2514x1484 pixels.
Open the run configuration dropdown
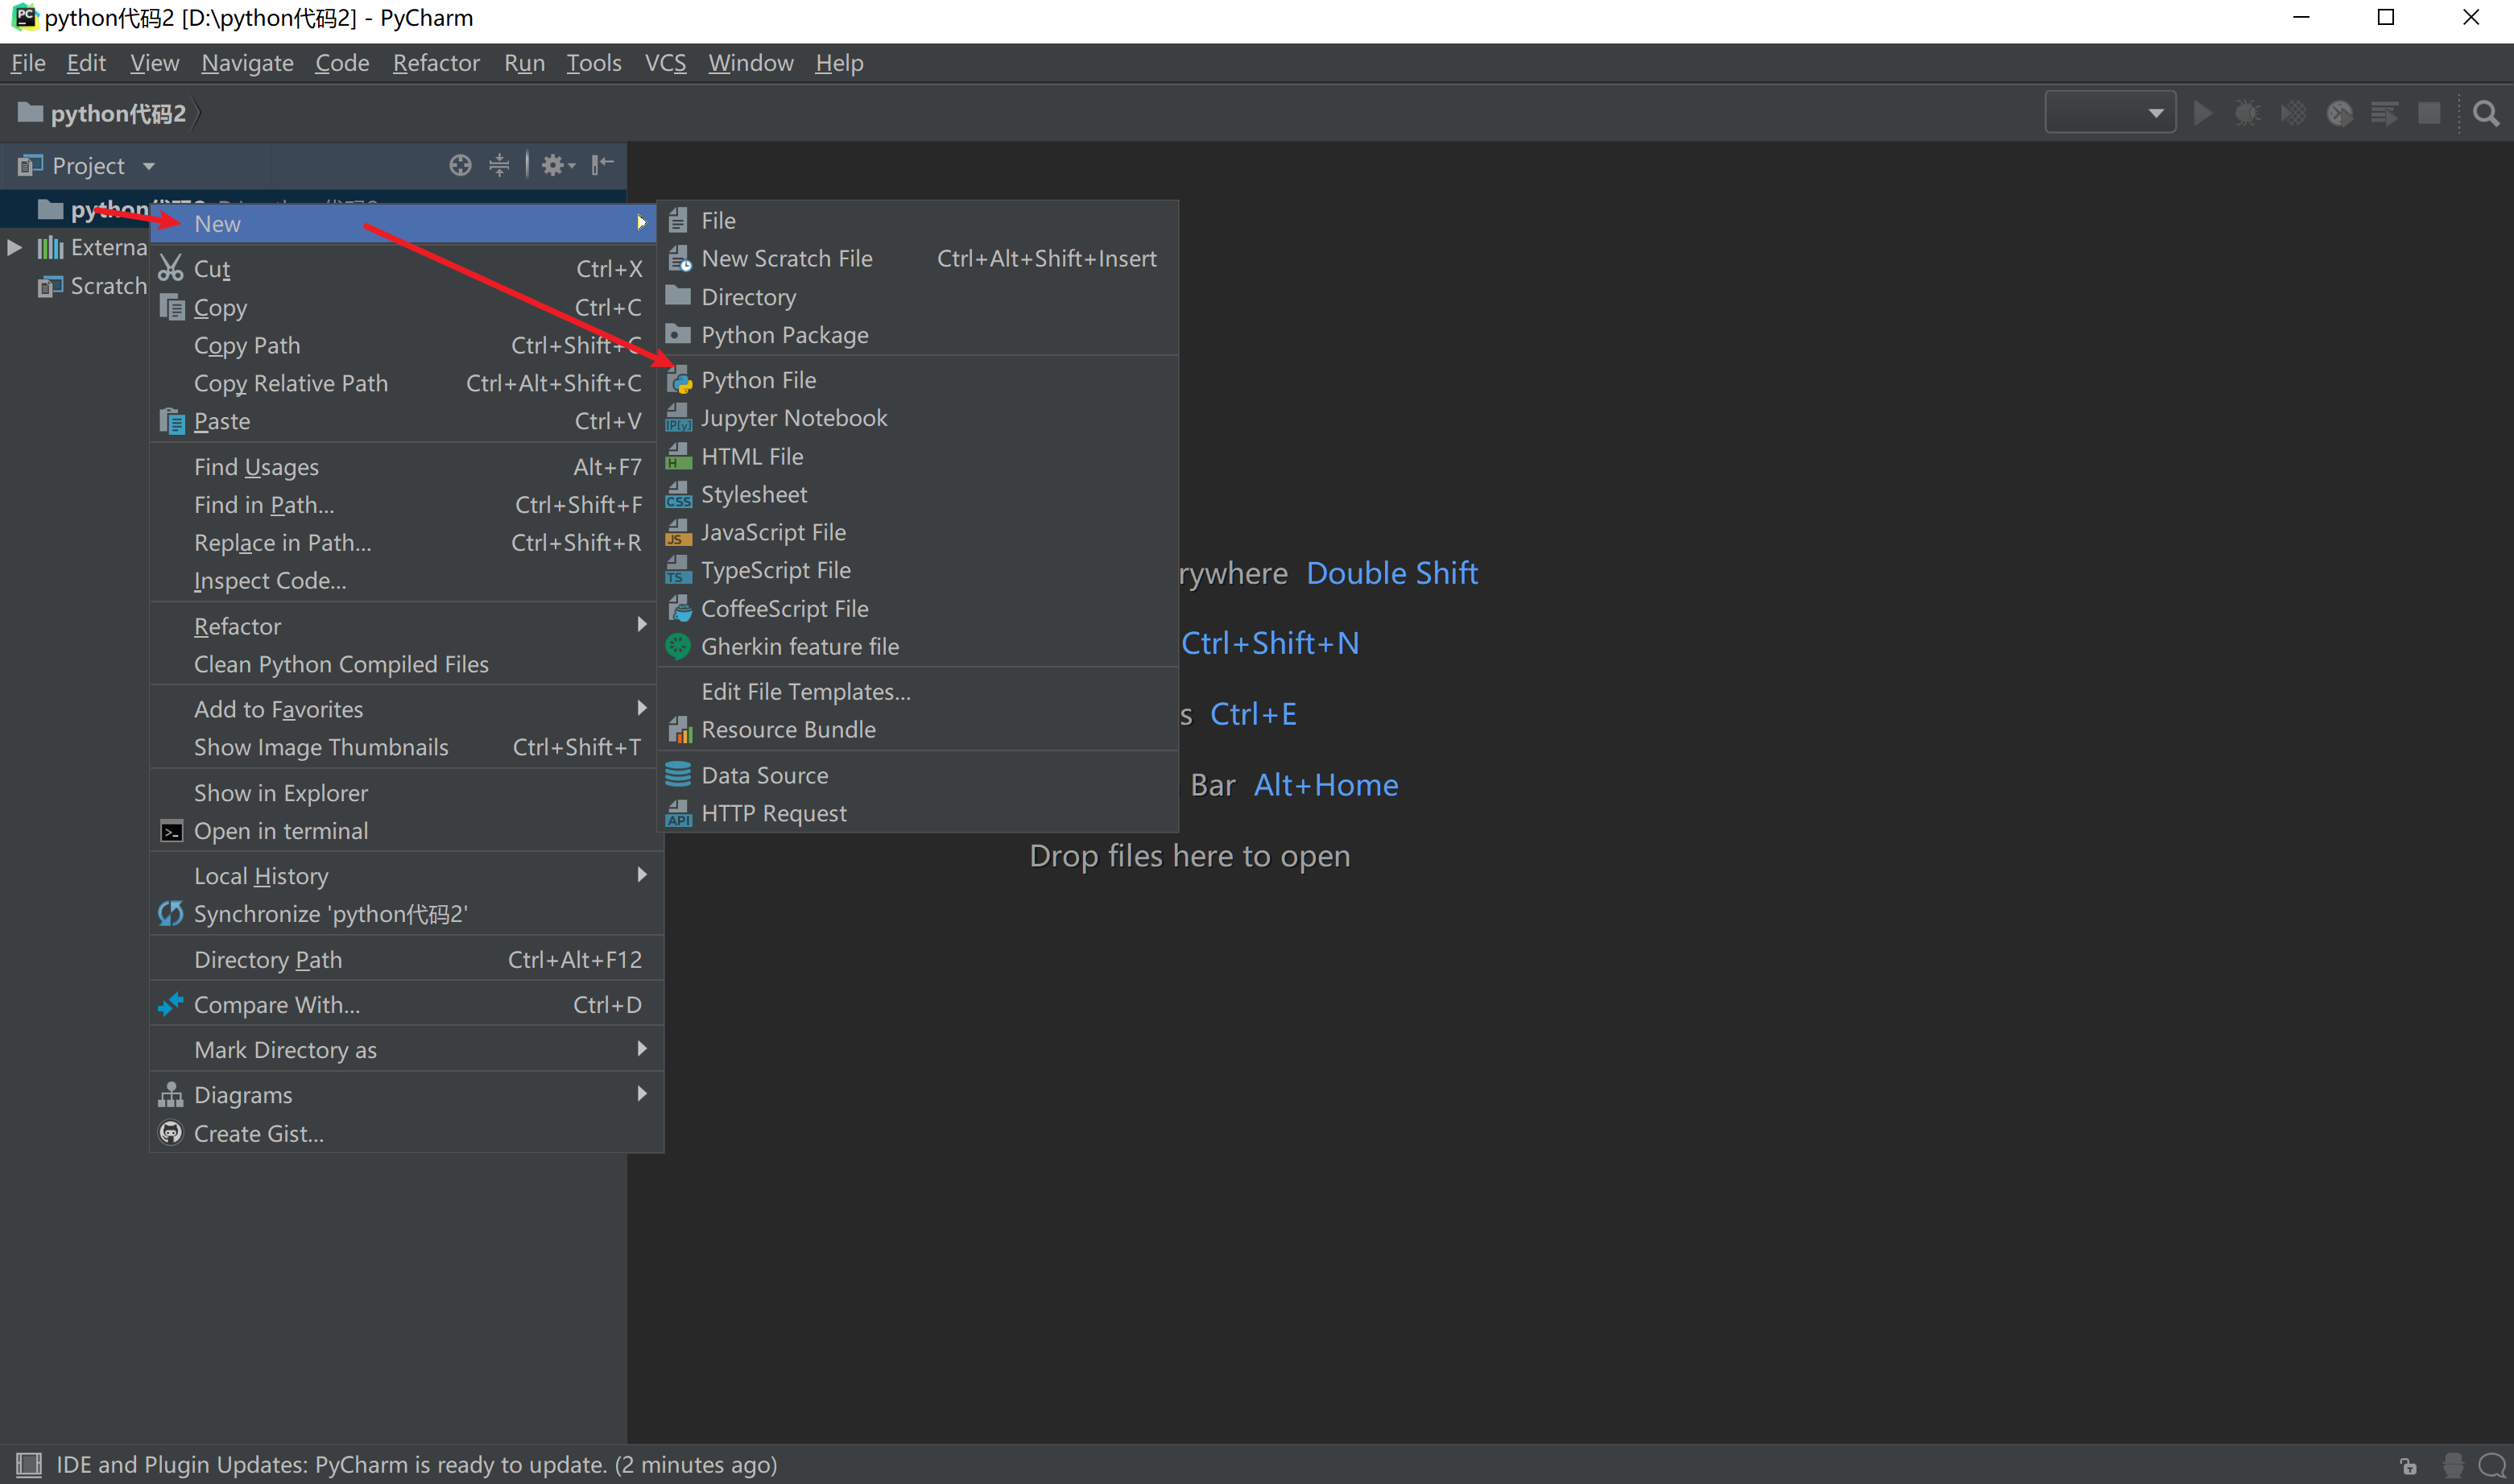coord(2110,113)
